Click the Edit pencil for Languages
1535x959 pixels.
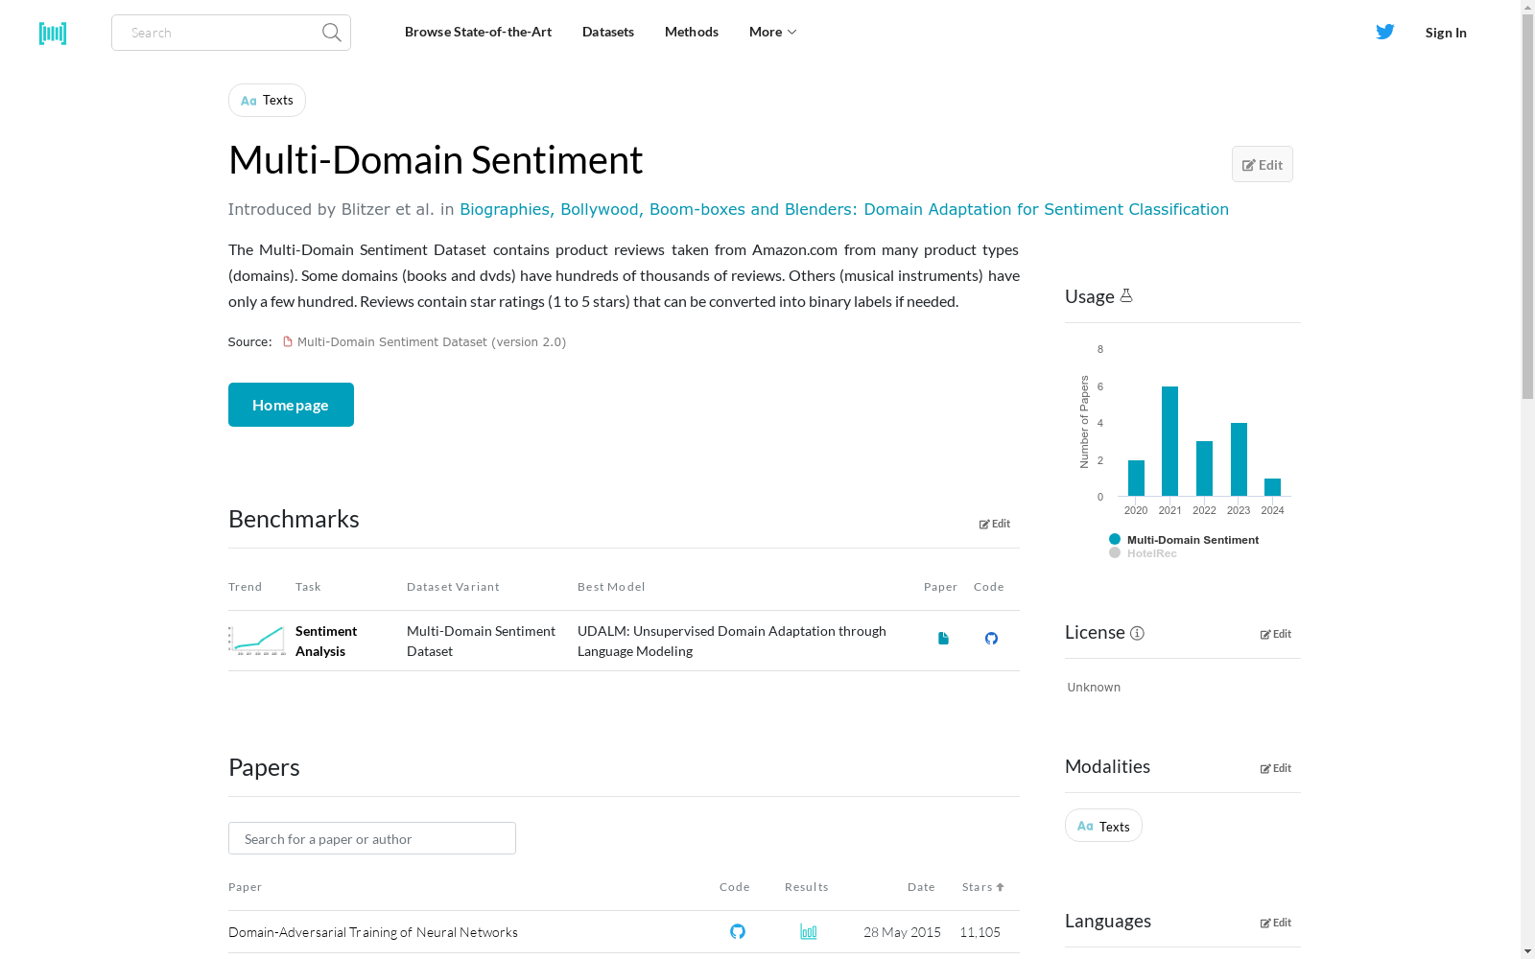(x=1276, y=923)
